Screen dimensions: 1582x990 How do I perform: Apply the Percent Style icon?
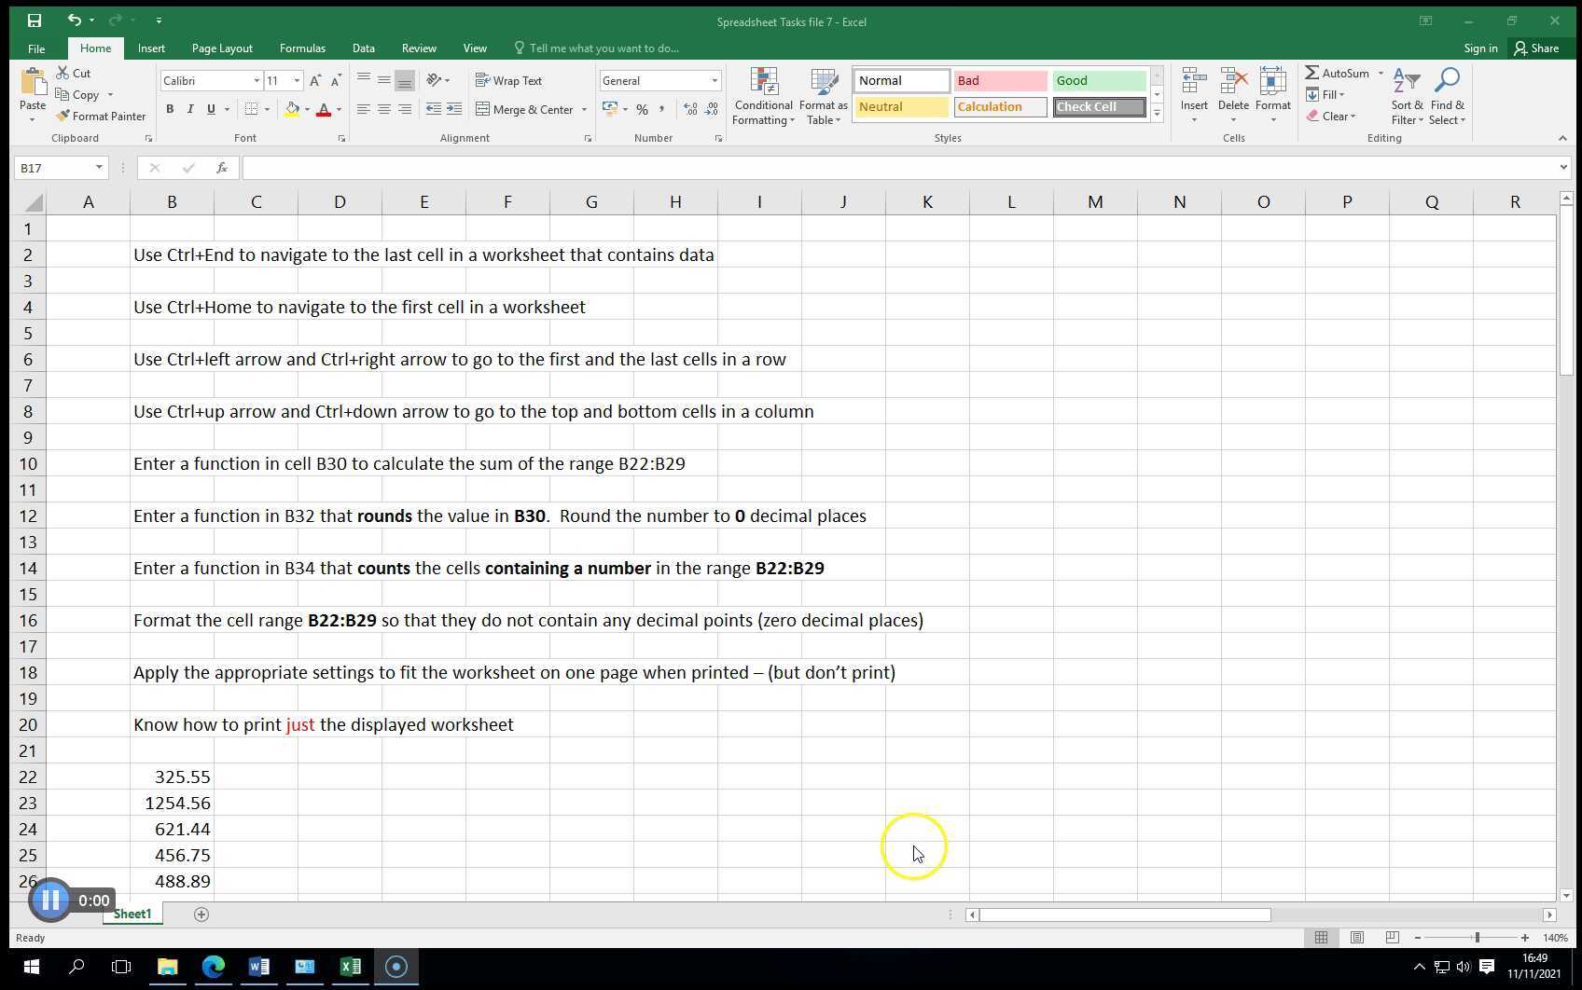click(642, 109)
